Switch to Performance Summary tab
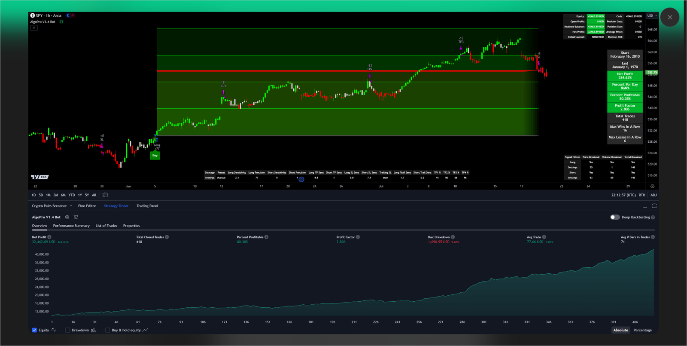 coord(71,226)
